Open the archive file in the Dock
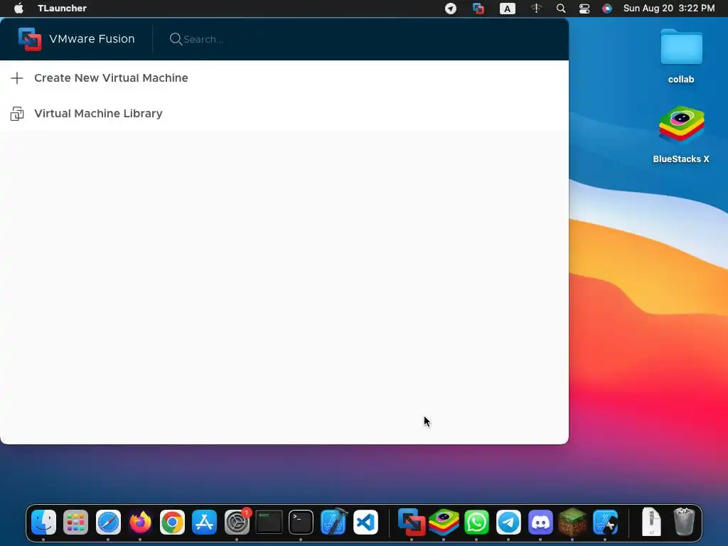 pos(651,522)
